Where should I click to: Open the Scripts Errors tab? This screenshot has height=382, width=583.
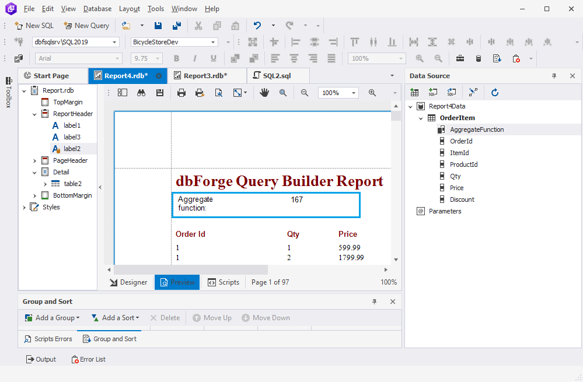pos(48,339)
